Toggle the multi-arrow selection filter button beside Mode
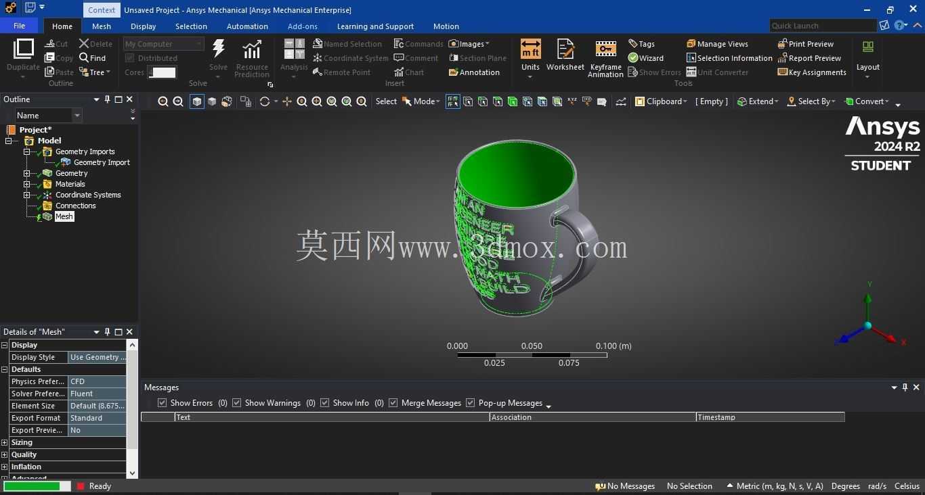Viewport: 925px width, 495px height. pyautogui.click(x=453, y=101)
